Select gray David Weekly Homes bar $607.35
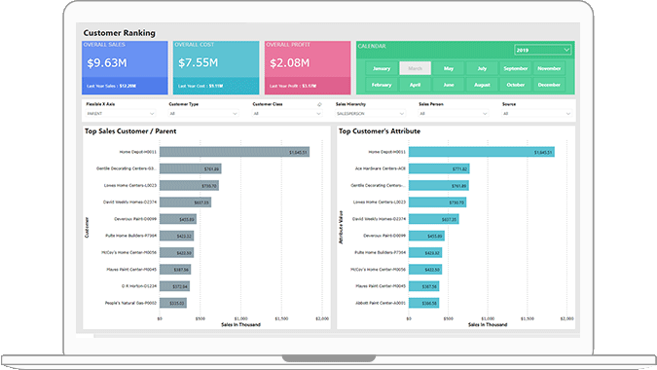The width and height of the screenshot is (657, 370). (x=185, y=203)
